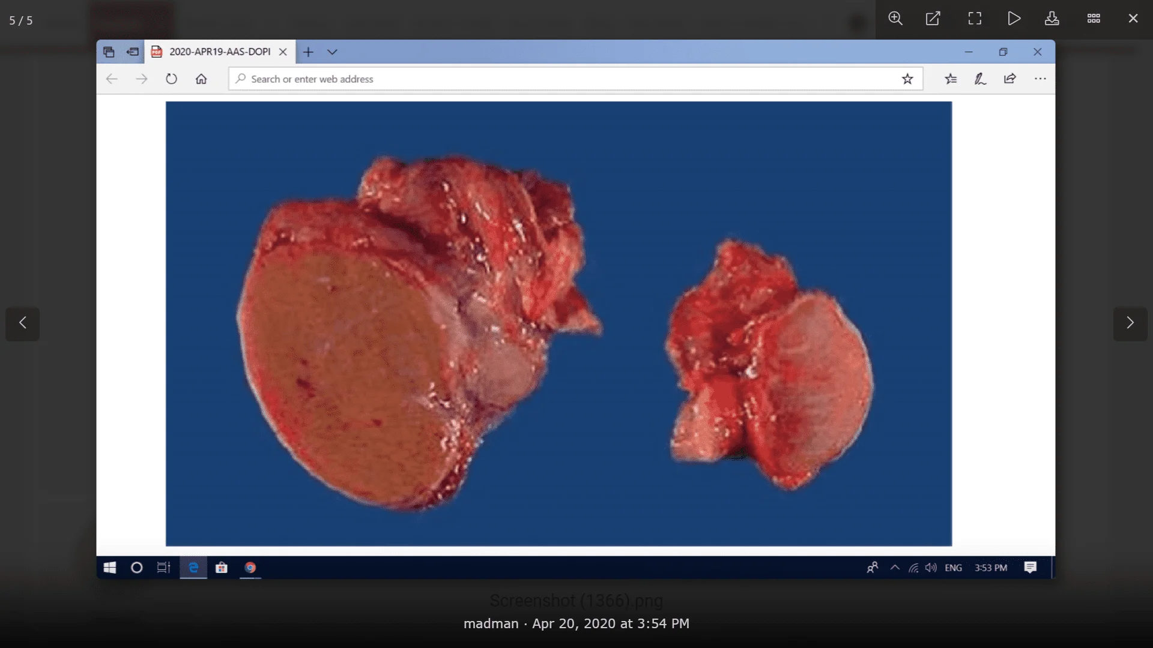Refresh the browser page
Image resolution: width=1153 pixels, height=648 pixels.
[x=172, y=79]
